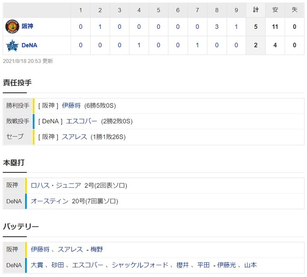This screenshot has height=277, width=307.
Task: Click the Hanshin Tigers team logo
Action: 12,26
